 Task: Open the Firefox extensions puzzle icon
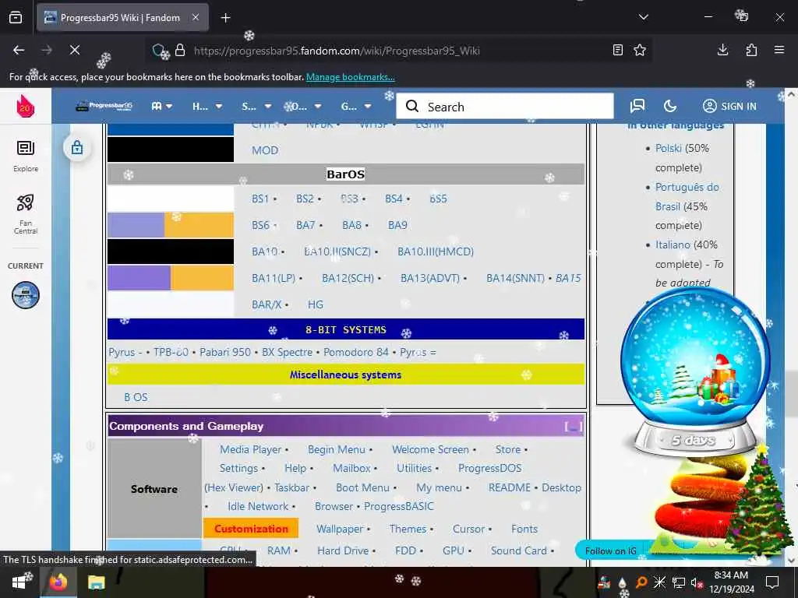point(751,50)
